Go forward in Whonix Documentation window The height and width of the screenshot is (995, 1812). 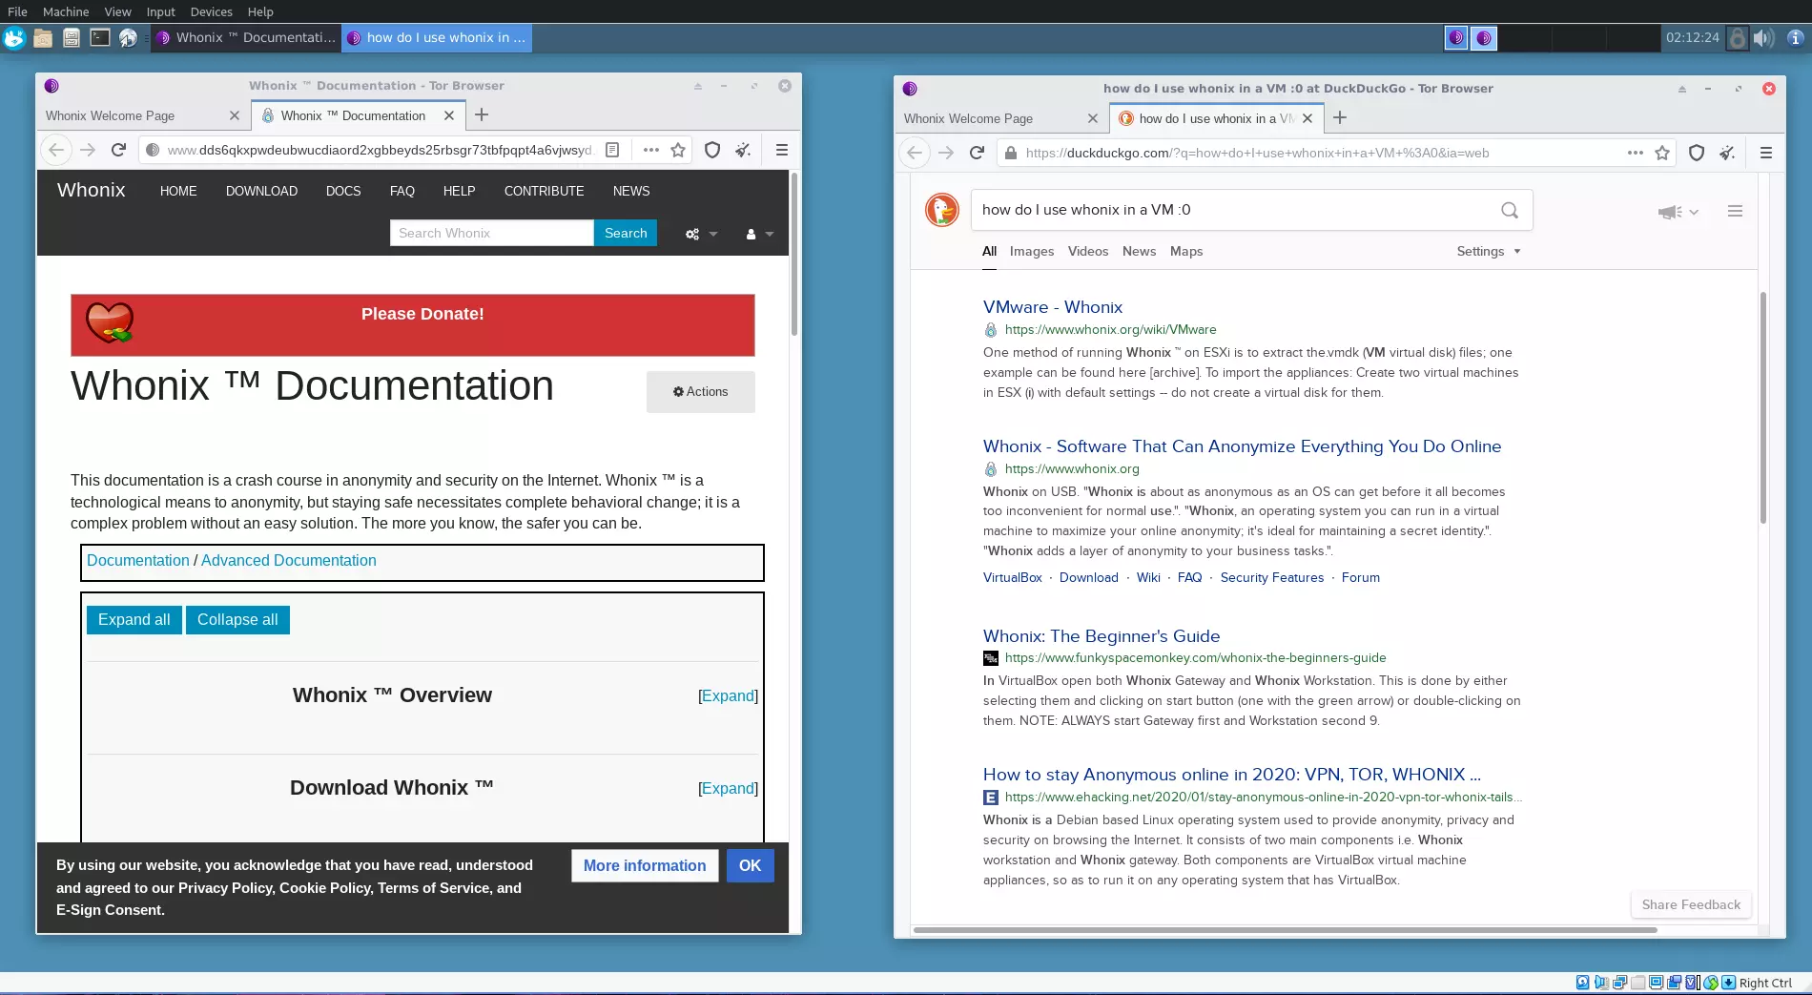point(88,150)
